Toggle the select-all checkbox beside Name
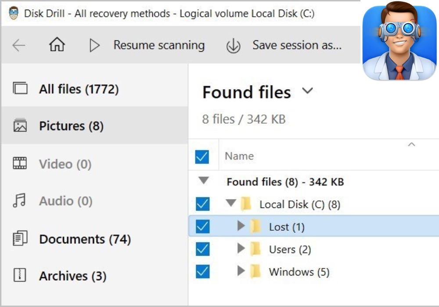Screen dimensions: 439x307 pos(202,157)
